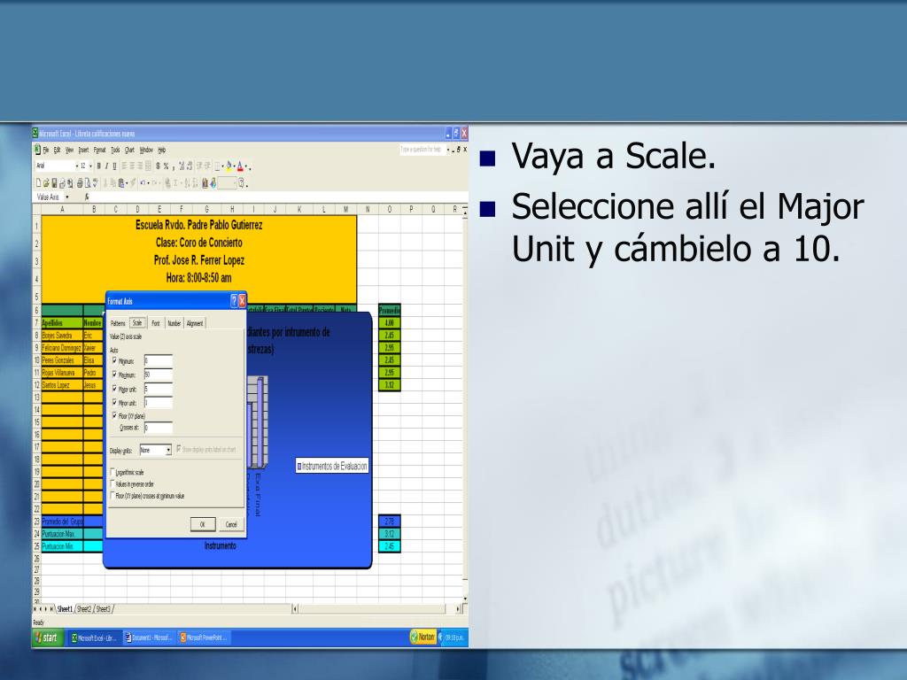Enable Values in reverse order checkbox

click(112, 483)
